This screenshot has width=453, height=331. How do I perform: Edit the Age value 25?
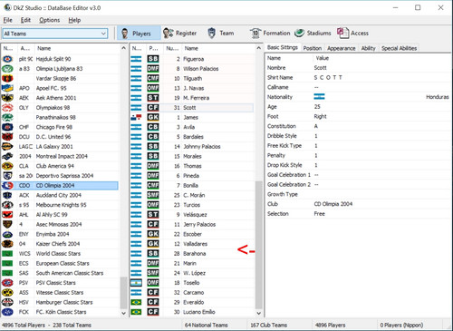tap(317, 107)
